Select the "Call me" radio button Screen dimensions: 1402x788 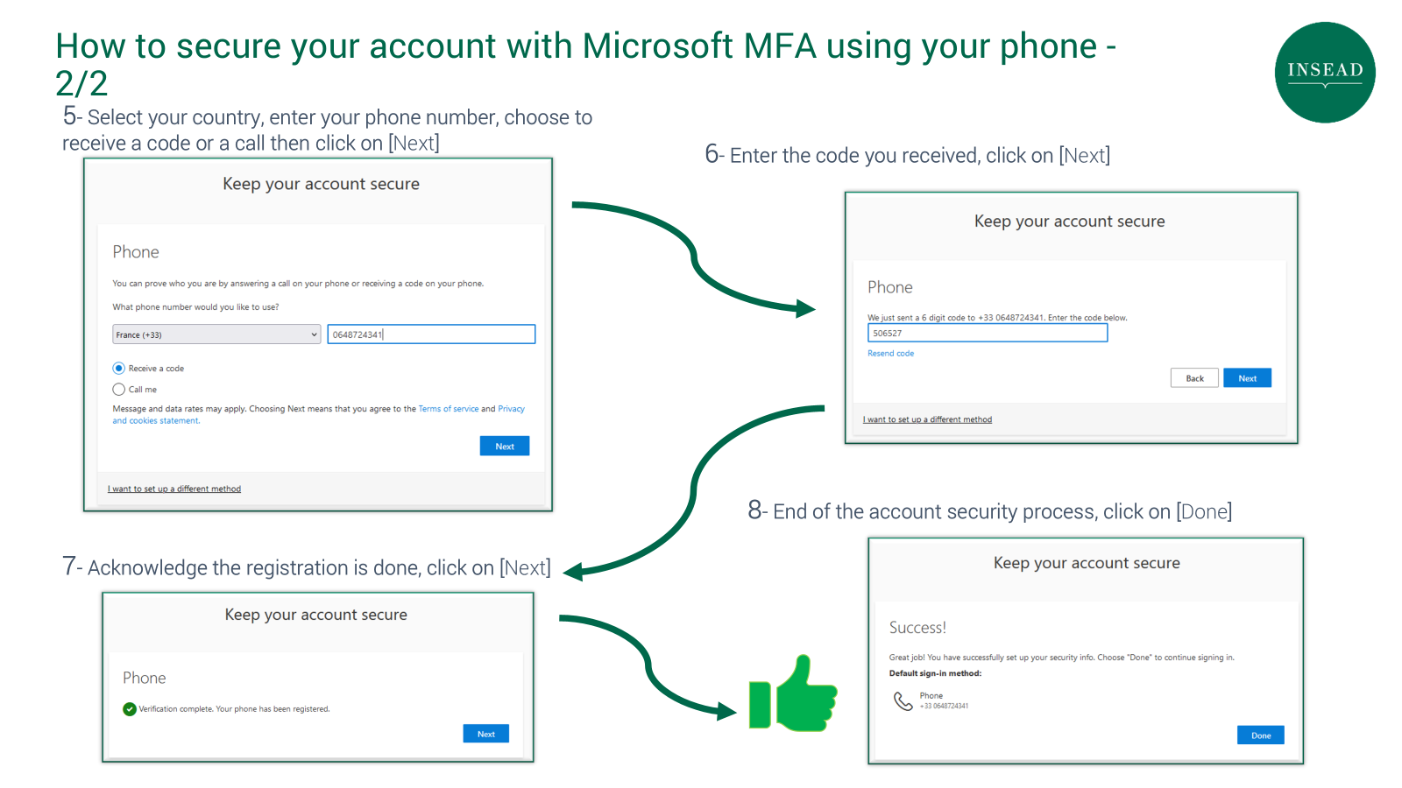[118, 389]
